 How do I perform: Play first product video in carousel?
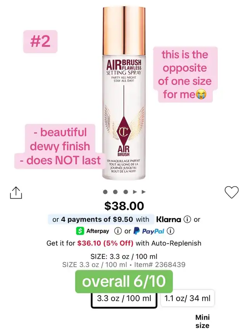(135, 192)
